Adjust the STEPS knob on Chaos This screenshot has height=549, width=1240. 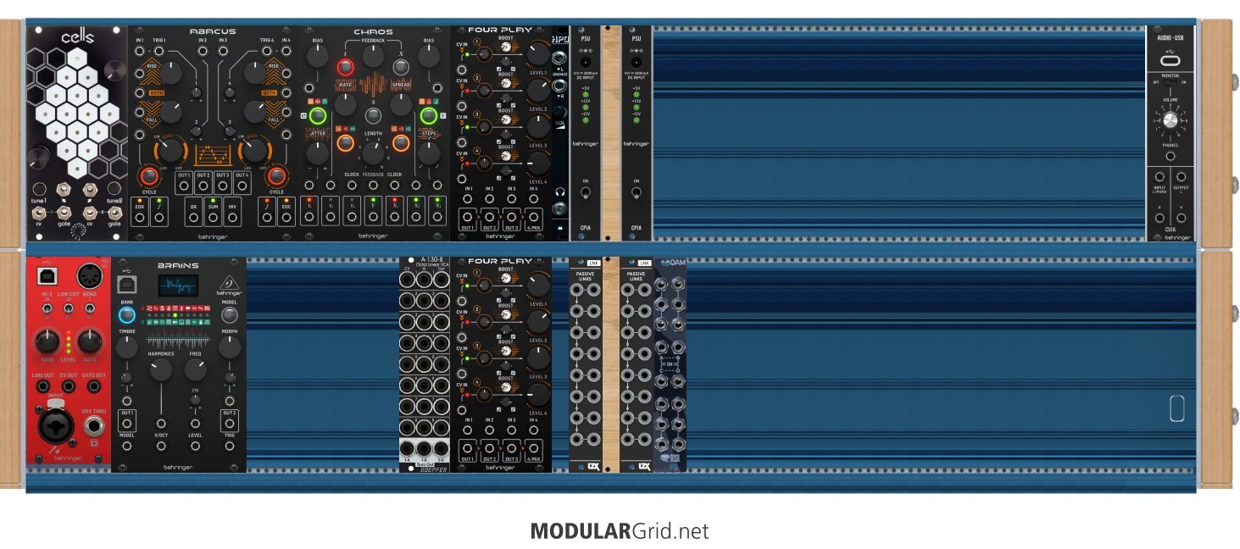click(x=428, y=153)
